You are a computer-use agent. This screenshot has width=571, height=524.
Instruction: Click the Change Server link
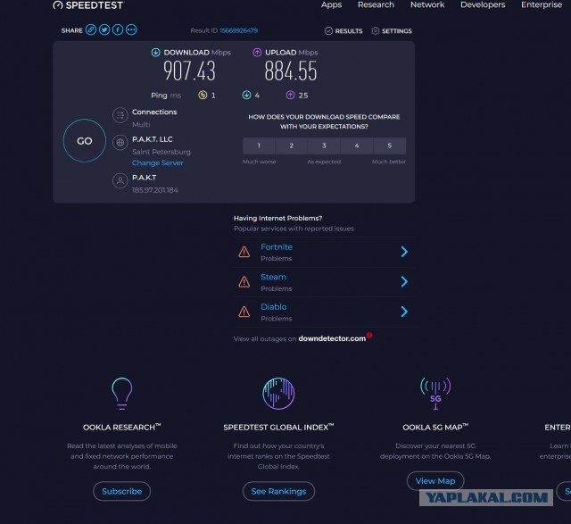[x=158, y=162]
